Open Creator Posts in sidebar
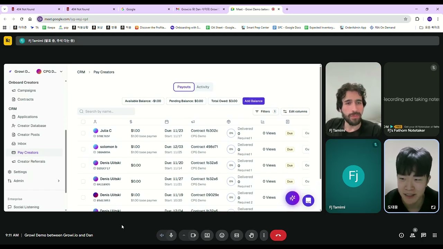Viewport: 443px width, 249px height. [x=28, y=135]
